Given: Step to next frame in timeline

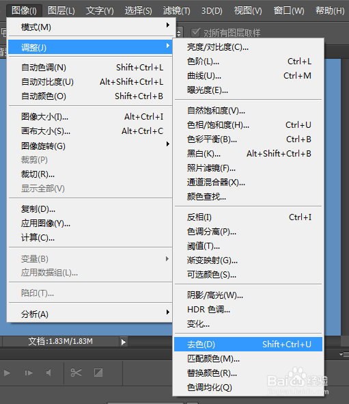Looking at the screenshot, I should [x=28, y=373].
